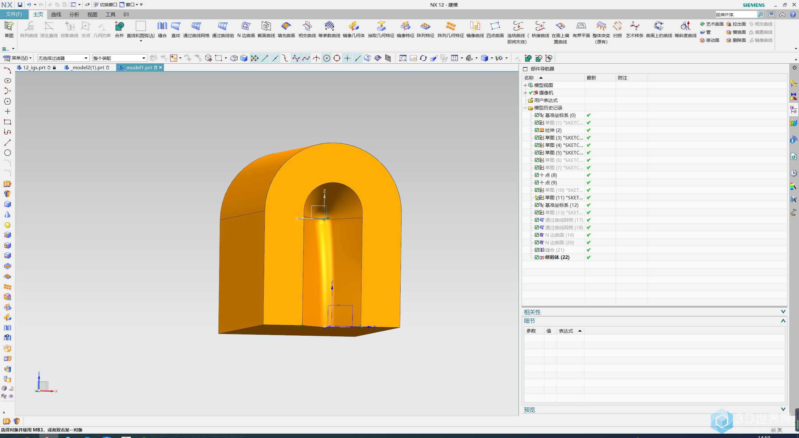Click the 填充曲面 (Fill Surface) icon
The width and height of the screenshot is (799, 438).
pos(286,29)
